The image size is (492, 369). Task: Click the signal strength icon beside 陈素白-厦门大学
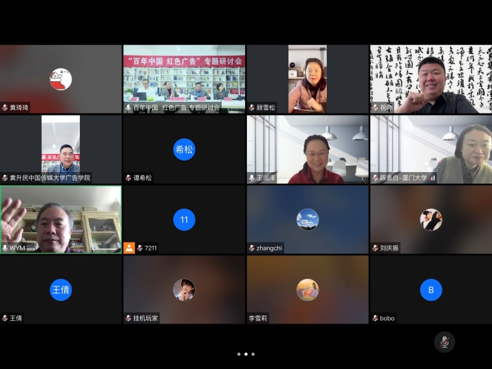[433, 178]
